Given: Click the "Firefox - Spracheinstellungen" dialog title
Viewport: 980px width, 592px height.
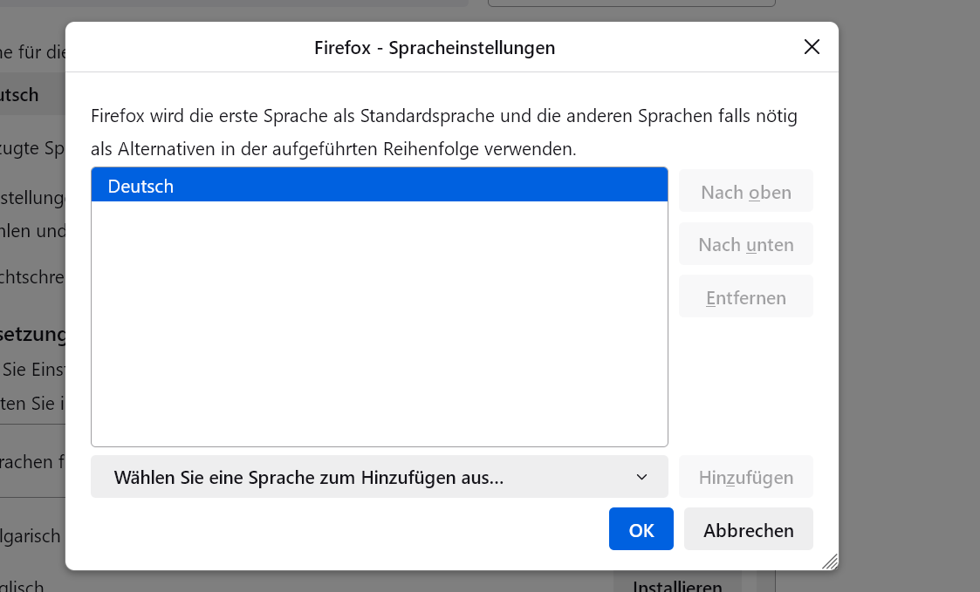Looking at the screenshot, I should point(435,48).
